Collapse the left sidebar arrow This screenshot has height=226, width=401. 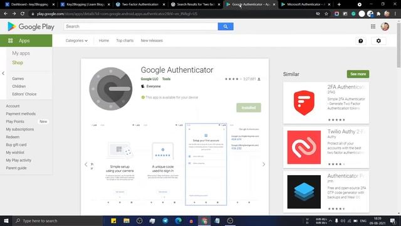pos(3,73)
